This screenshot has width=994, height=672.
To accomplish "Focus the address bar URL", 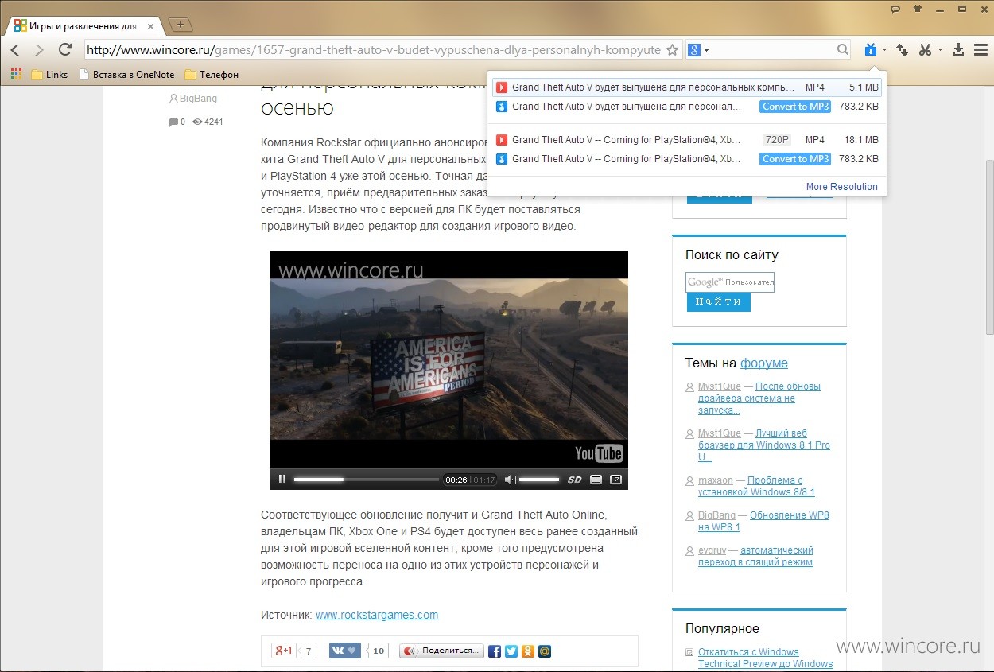I will coord(374,50).
